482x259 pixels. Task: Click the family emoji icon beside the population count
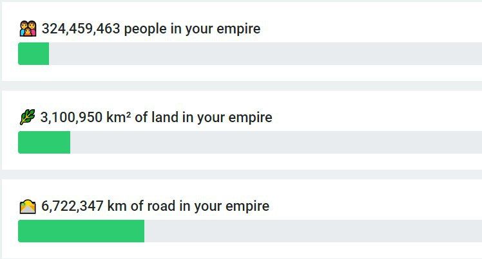click(28, 28)
